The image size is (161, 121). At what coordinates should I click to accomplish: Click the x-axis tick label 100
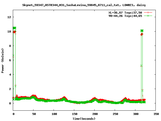[x=54, y=114]
